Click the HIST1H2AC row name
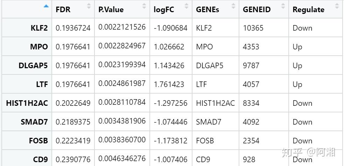Image resolution: width=344 pixels, height=166 pixels. click(27, 103)
